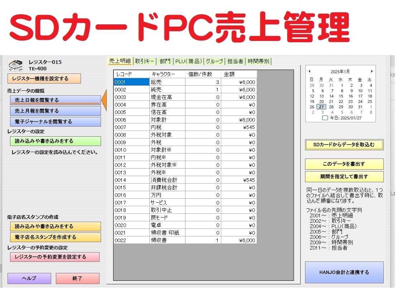Select calendar date 15
The width and height of the screenshot is (396, 288).
(x=341, y=96)
